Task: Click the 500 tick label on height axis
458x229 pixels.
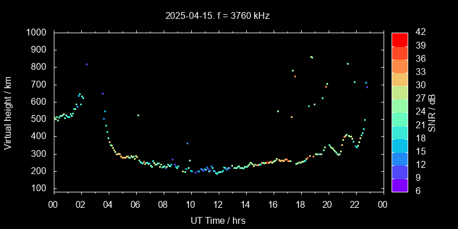Action: [41, 119]
